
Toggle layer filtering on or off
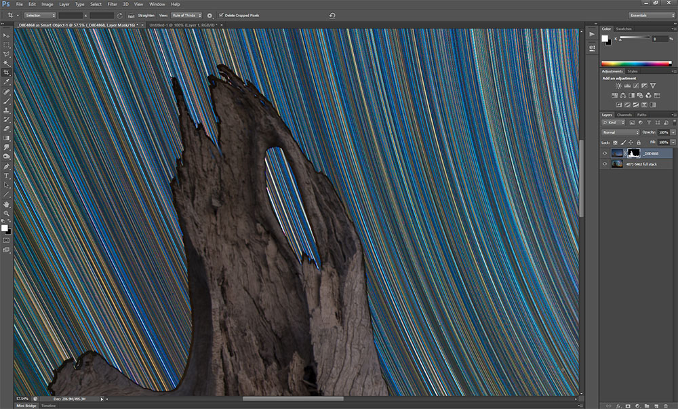[674, 123]
